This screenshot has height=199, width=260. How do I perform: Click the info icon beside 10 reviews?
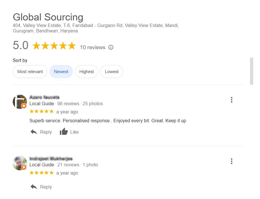(x=111, y=47)
